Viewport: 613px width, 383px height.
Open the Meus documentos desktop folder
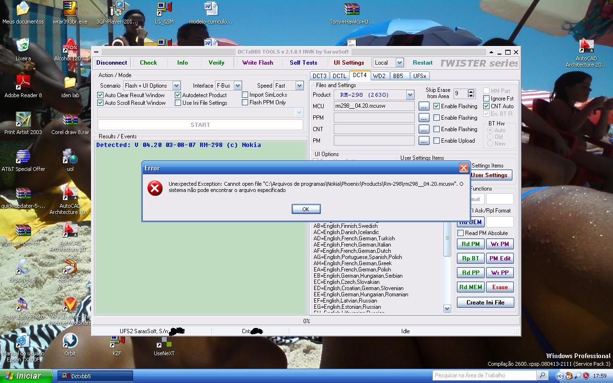pos(23,12)
